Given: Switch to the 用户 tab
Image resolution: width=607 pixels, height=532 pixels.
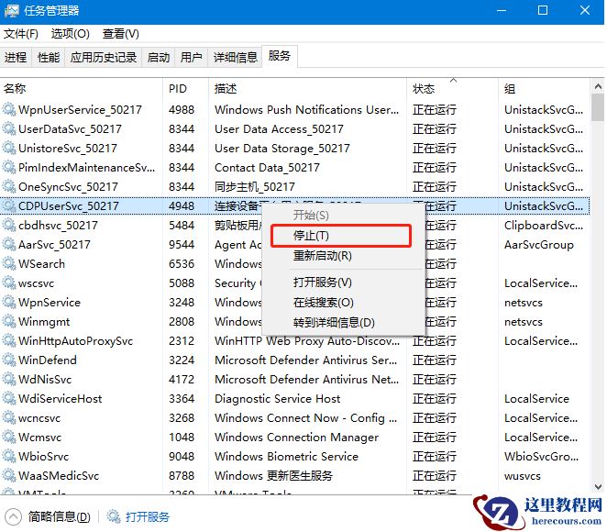Looking at the screenshot, I should 192,57.
